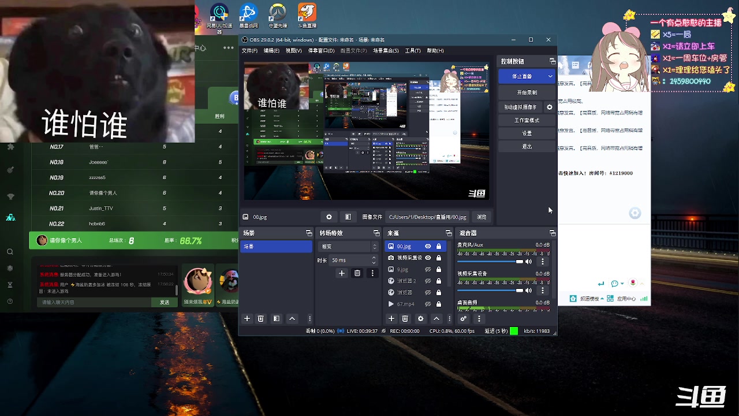Image resolution: width=739 pixels, height=416 pixels.
Task: Open the 渐变 transition type dropdown
Action: [x=348, y=247]
